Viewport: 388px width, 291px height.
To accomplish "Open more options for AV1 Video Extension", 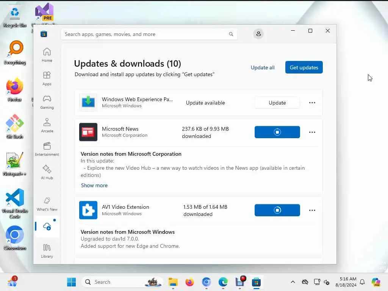I will coord(312,210).
